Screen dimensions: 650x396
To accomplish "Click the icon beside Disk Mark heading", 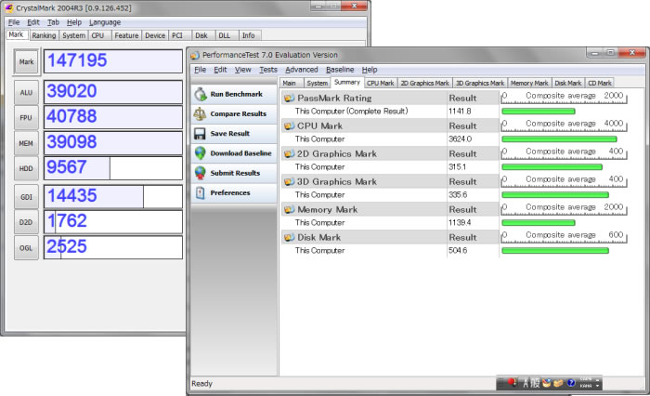I will [289, 237].
